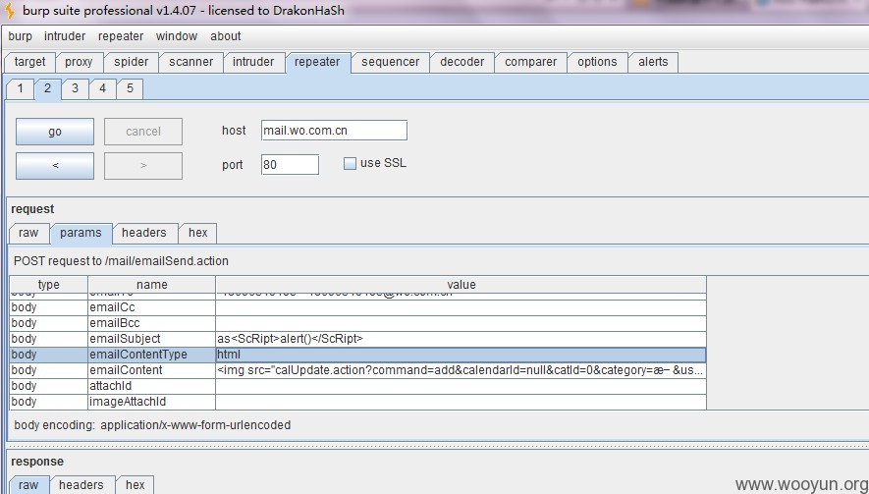Image resolution: width=869 pixels, height=494 pixels.
Task: Edit the port field showing 80
Action: pos(290,165)
